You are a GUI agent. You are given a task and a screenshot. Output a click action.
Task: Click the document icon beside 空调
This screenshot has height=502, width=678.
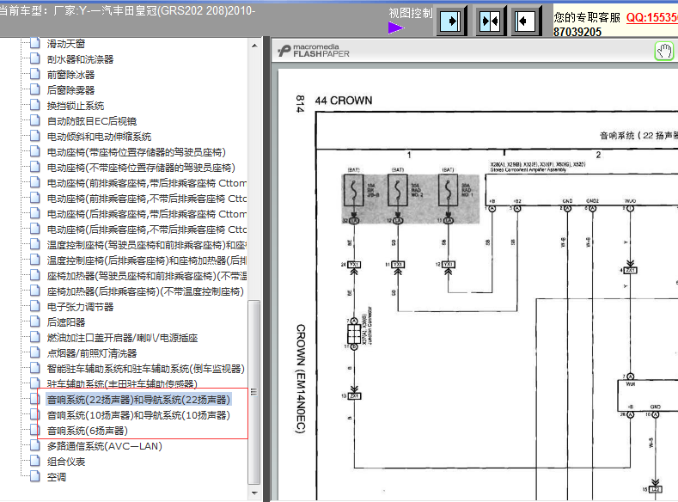pyautogui.click(x=35, y=476)
